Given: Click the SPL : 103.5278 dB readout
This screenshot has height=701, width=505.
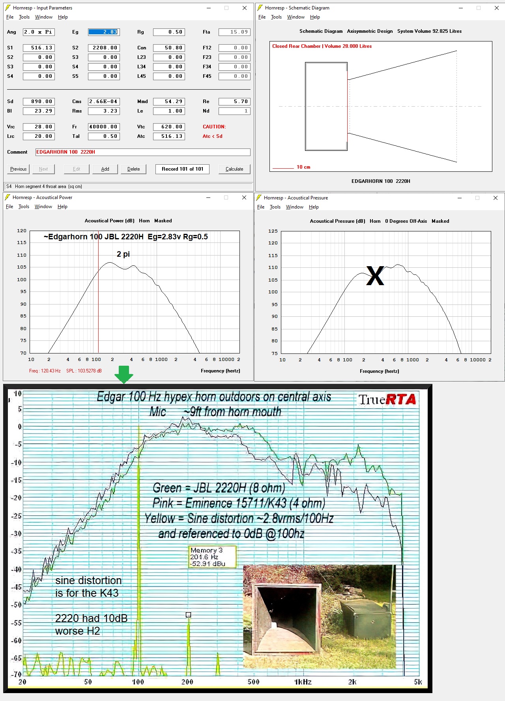Looking at the screenshot, I should (x=84, y=371).
